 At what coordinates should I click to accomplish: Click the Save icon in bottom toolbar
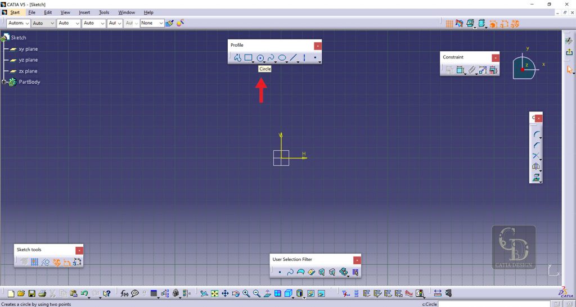[x=32, y=294]
